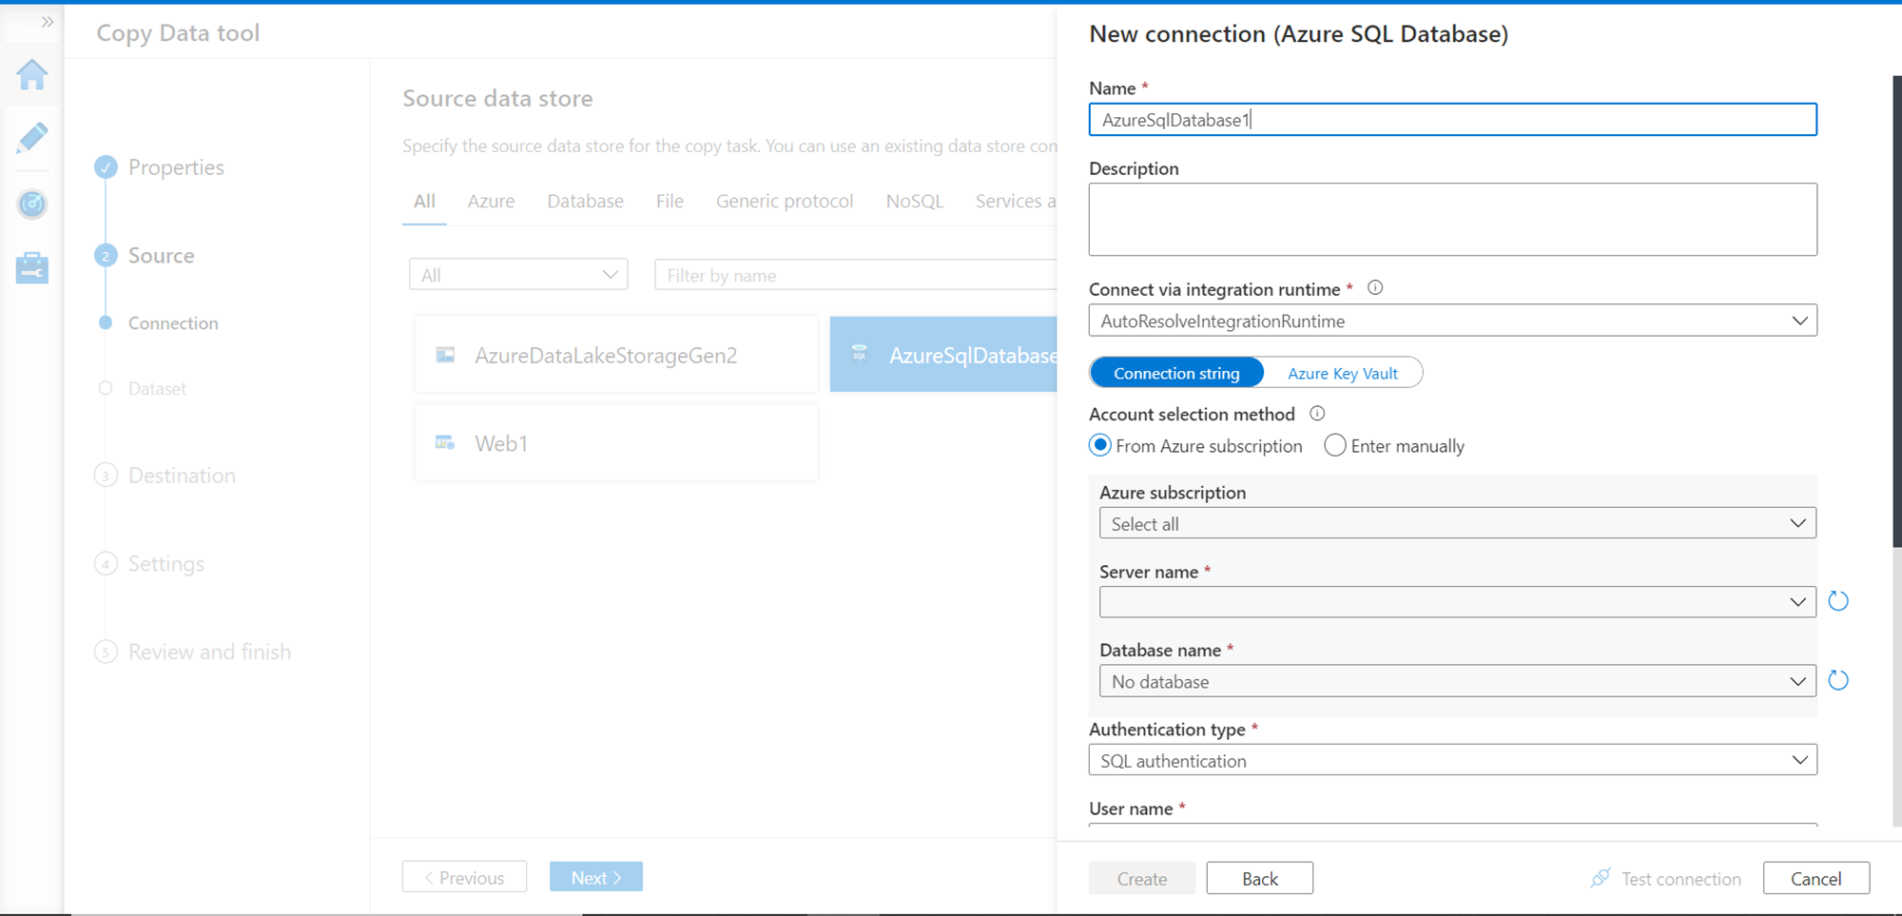Click the Back button

point(1259,878)
